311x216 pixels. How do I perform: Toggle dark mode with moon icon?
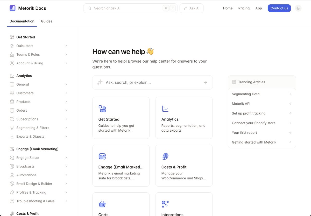[x=298, y=8]
